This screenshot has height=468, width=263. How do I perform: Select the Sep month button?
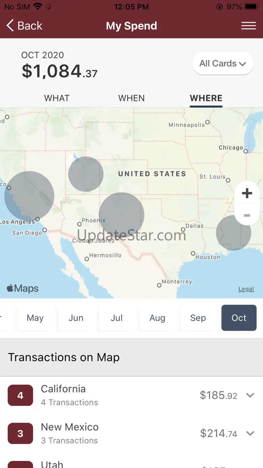click(198, 318)
